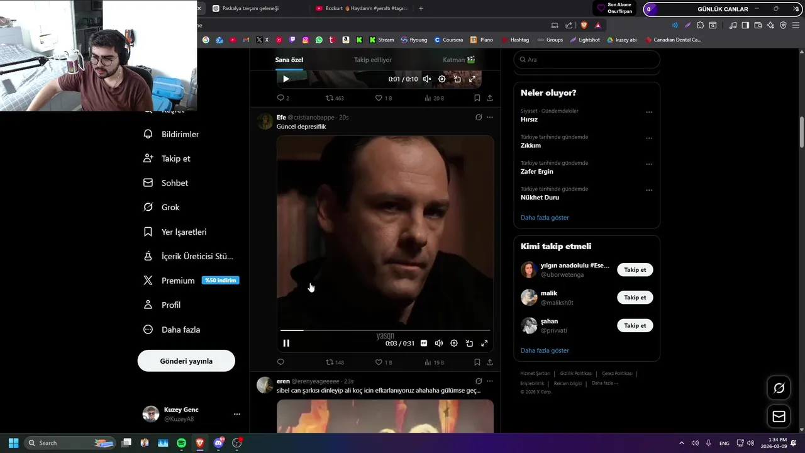Image resolution: width=805 pixels, height=453 pixels.
Task: Reply to post with 2 replies
Action: coord(283,98)
